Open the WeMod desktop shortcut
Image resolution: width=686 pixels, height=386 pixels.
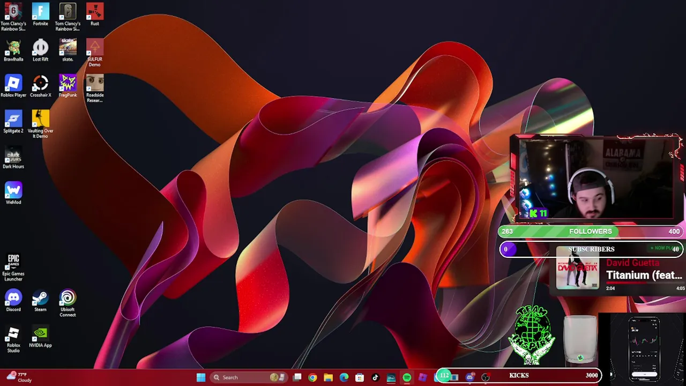[x=13, y=194]
